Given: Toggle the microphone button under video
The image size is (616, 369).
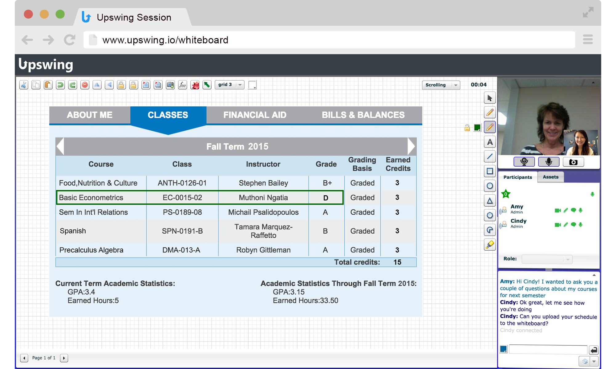Looking at the screenshot, I should [549, 162].
